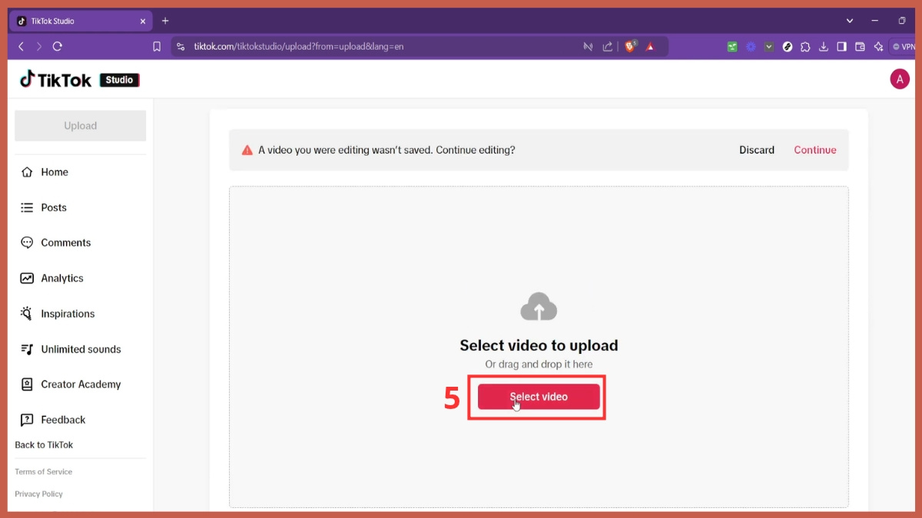Bookmark this page with the bookmark icon

pyautogui.click(x=157, y=47)
